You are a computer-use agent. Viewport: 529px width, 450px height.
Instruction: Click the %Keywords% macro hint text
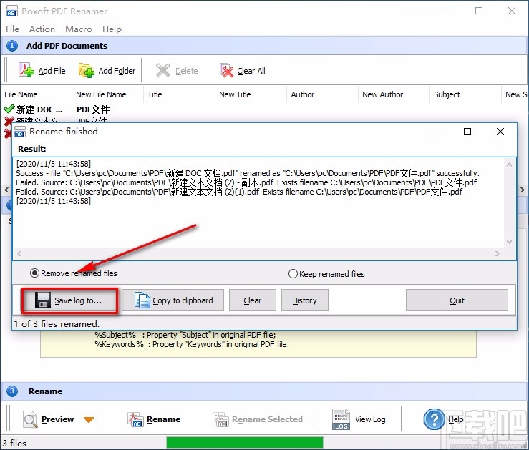[x=192, y=344]
